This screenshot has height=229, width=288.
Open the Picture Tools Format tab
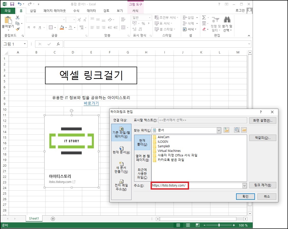pyautogui.click(x=135, y=11)
